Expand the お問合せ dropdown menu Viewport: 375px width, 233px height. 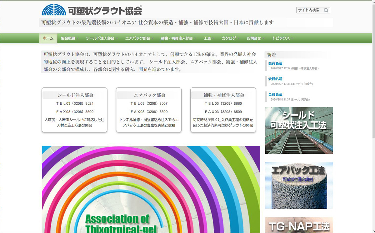coord(255,38)
